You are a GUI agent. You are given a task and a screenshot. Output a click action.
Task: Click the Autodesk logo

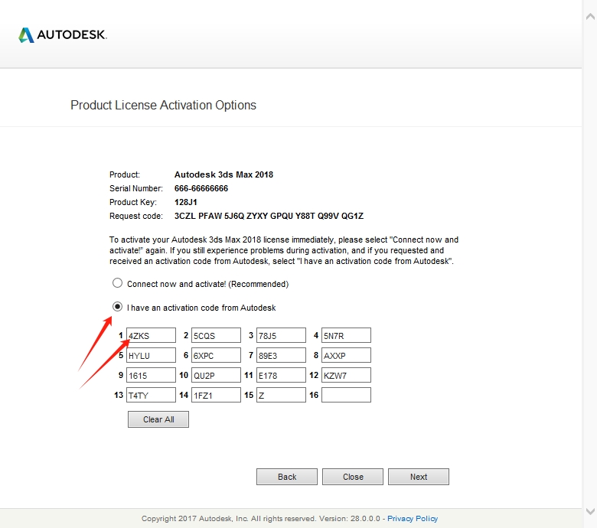pos(63,35)
